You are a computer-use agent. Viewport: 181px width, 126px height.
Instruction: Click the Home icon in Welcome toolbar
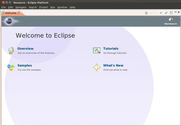pyautogui.click(x=146, y=13)
